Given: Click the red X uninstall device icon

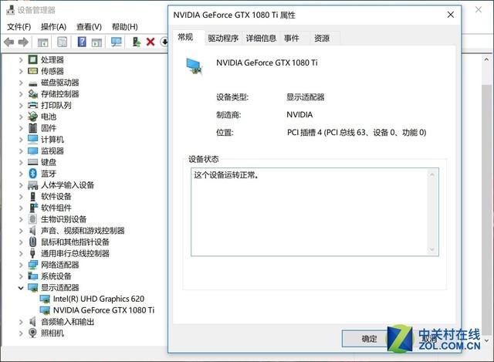Looking at the screenshot, I should [x=151, y=42].
